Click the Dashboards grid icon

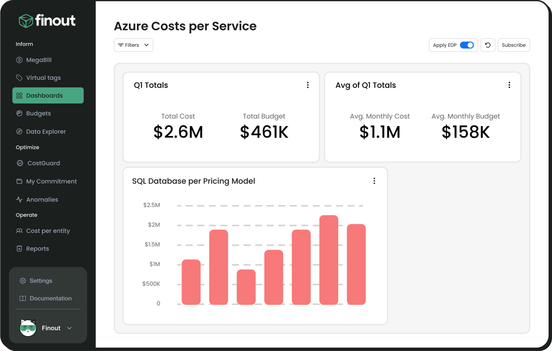20,95
